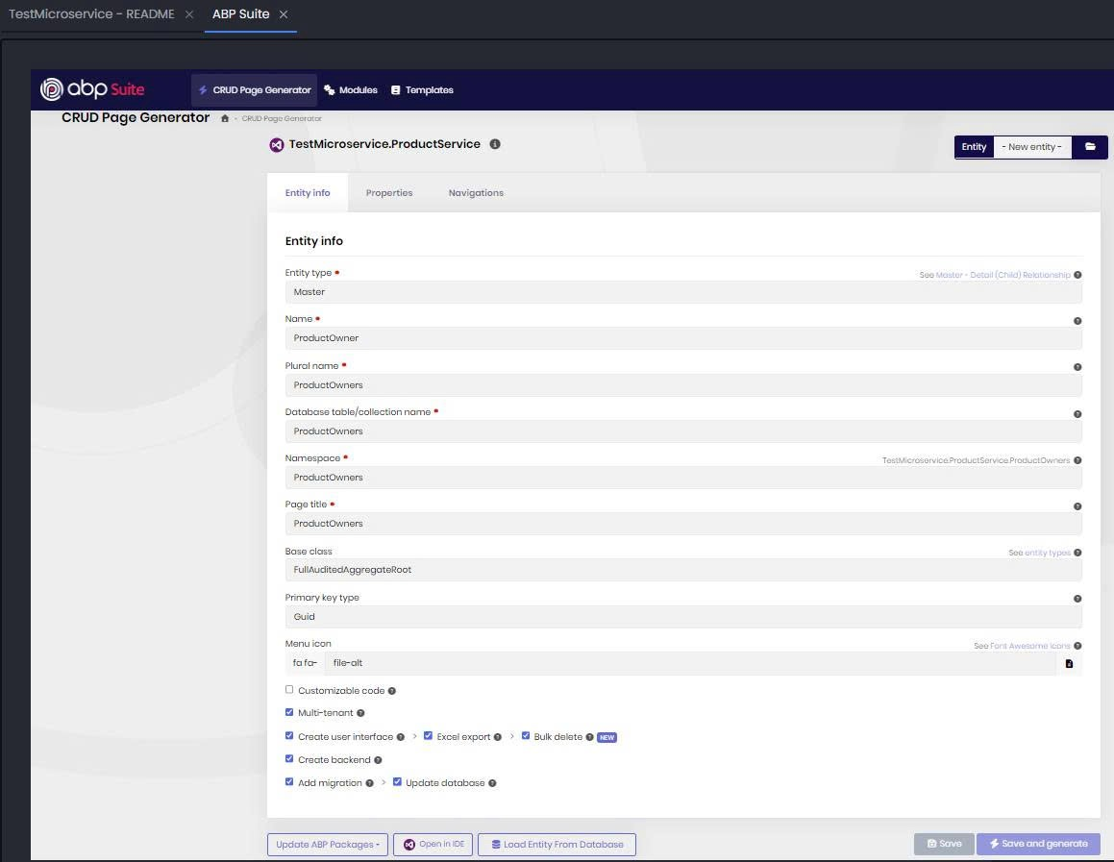Open the Modules menu item
This screenshot has width=1114, height=862.
pyautogui.click(x=351, y=90)
